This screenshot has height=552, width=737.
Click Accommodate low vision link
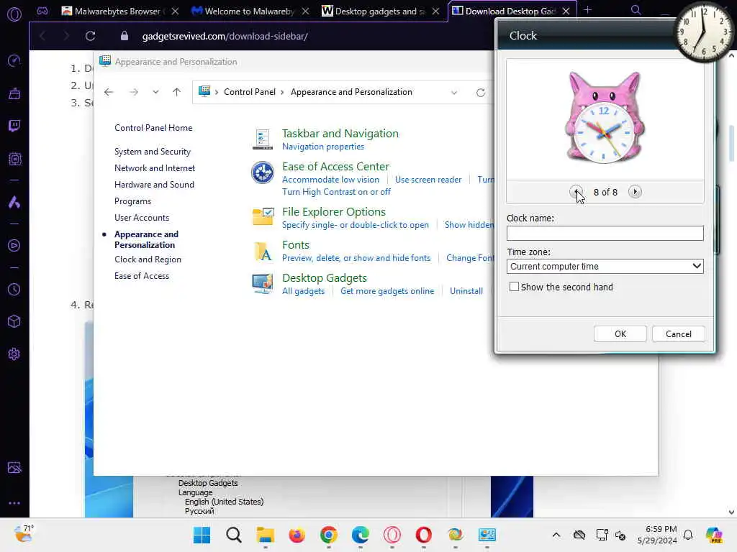330,180
